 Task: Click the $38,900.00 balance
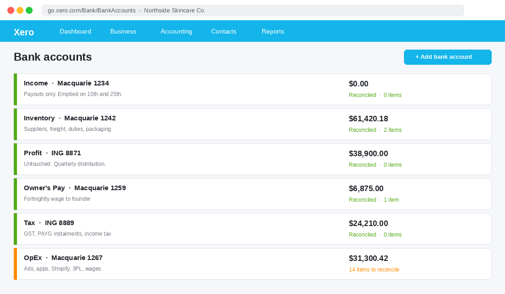point(369,153)
